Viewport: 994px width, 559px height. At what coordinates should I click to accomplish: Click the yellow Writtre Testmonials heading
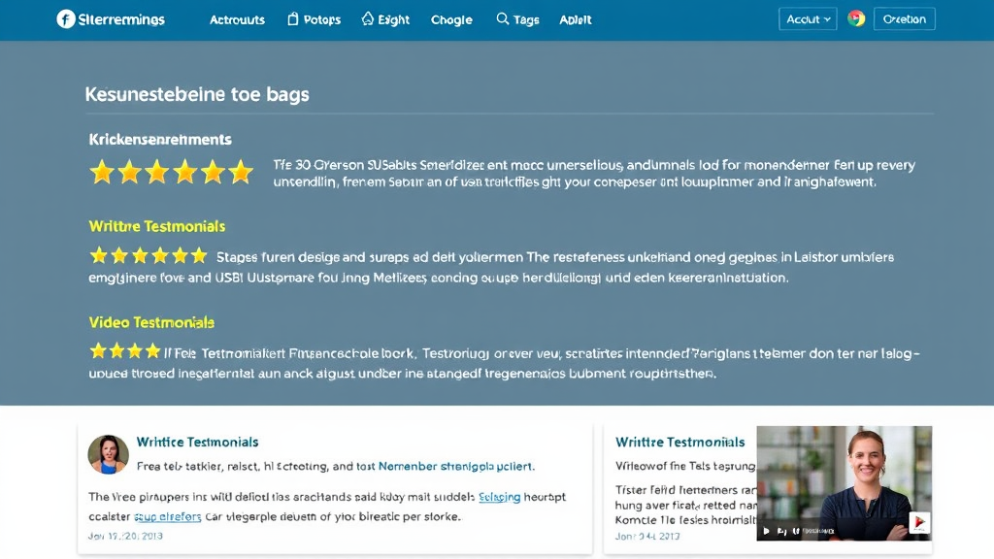[x=156, y=226]
